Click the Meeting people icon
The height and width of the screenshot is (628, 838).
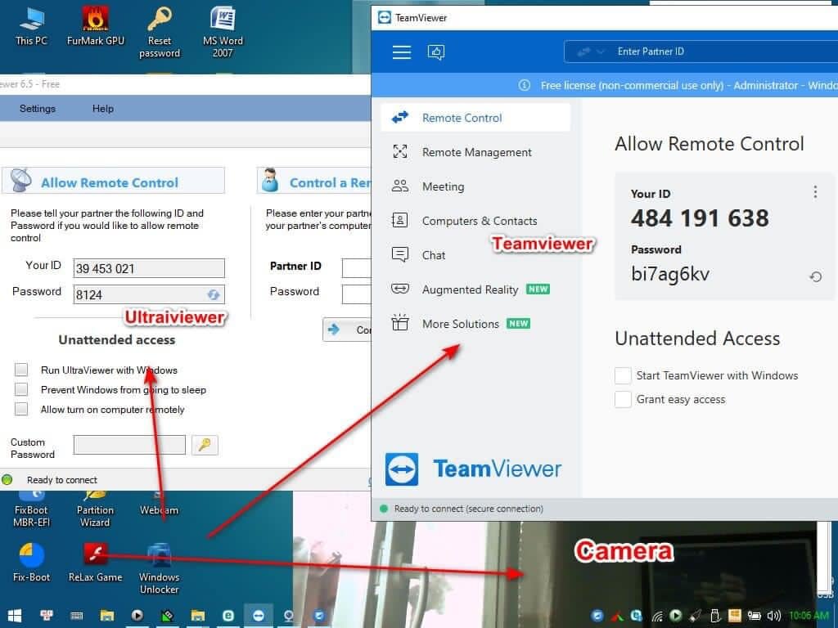(399, 186)
